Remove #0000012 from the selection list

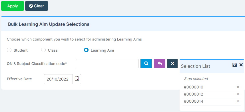pos(238,94)
